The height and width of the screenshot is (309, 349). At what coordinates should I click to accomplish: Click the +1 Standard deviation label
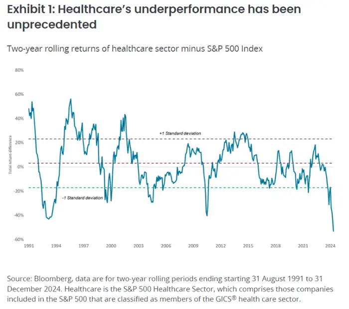pyautogui.click(x=180, y=133)
